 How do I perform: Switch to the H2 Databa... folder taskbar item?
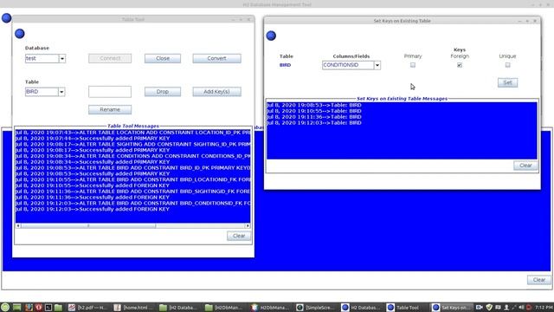pyautogui.click(x=179, y=308)
